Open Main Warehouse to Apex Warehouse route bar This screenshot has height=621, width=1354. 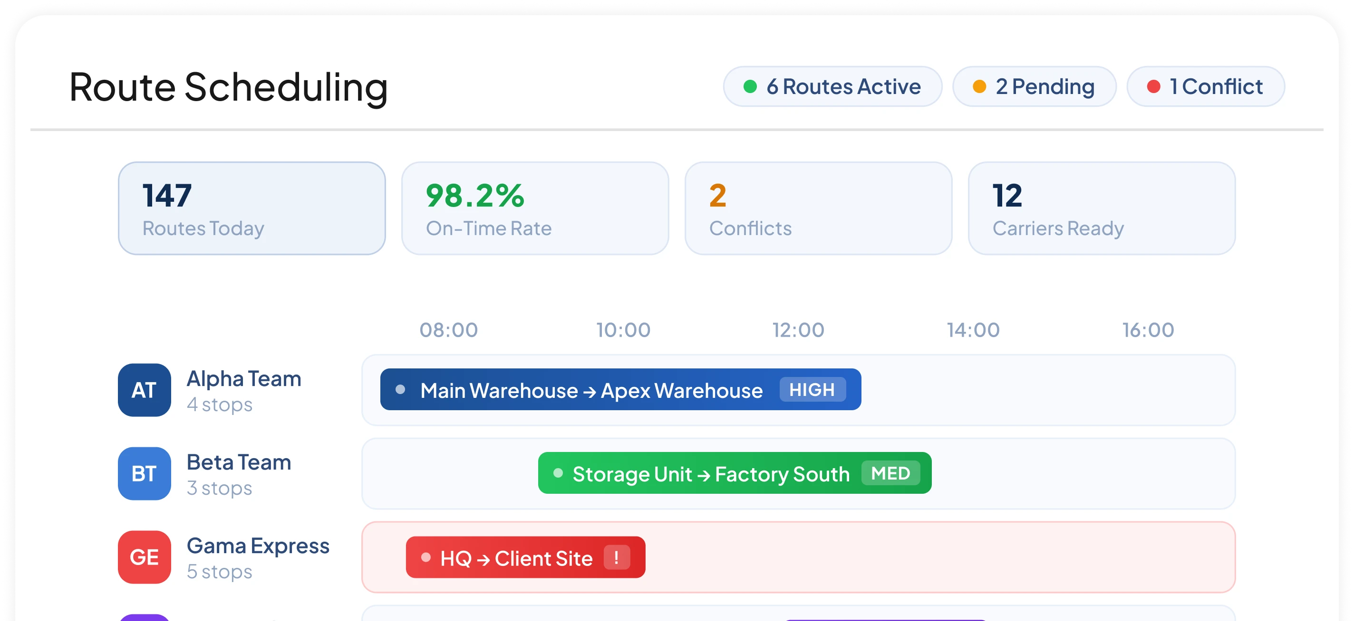(x=621, y=389)
